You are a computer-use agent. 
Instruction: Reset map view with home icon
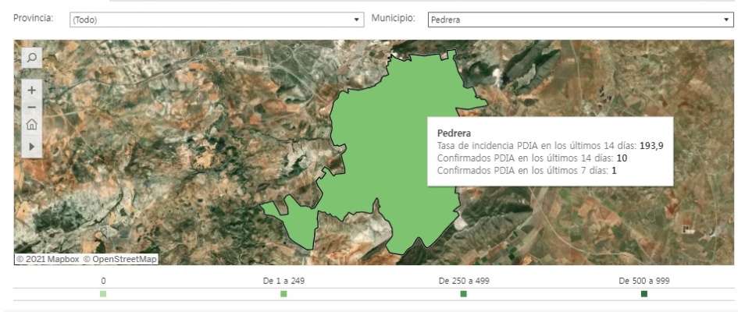coord(32,125)
